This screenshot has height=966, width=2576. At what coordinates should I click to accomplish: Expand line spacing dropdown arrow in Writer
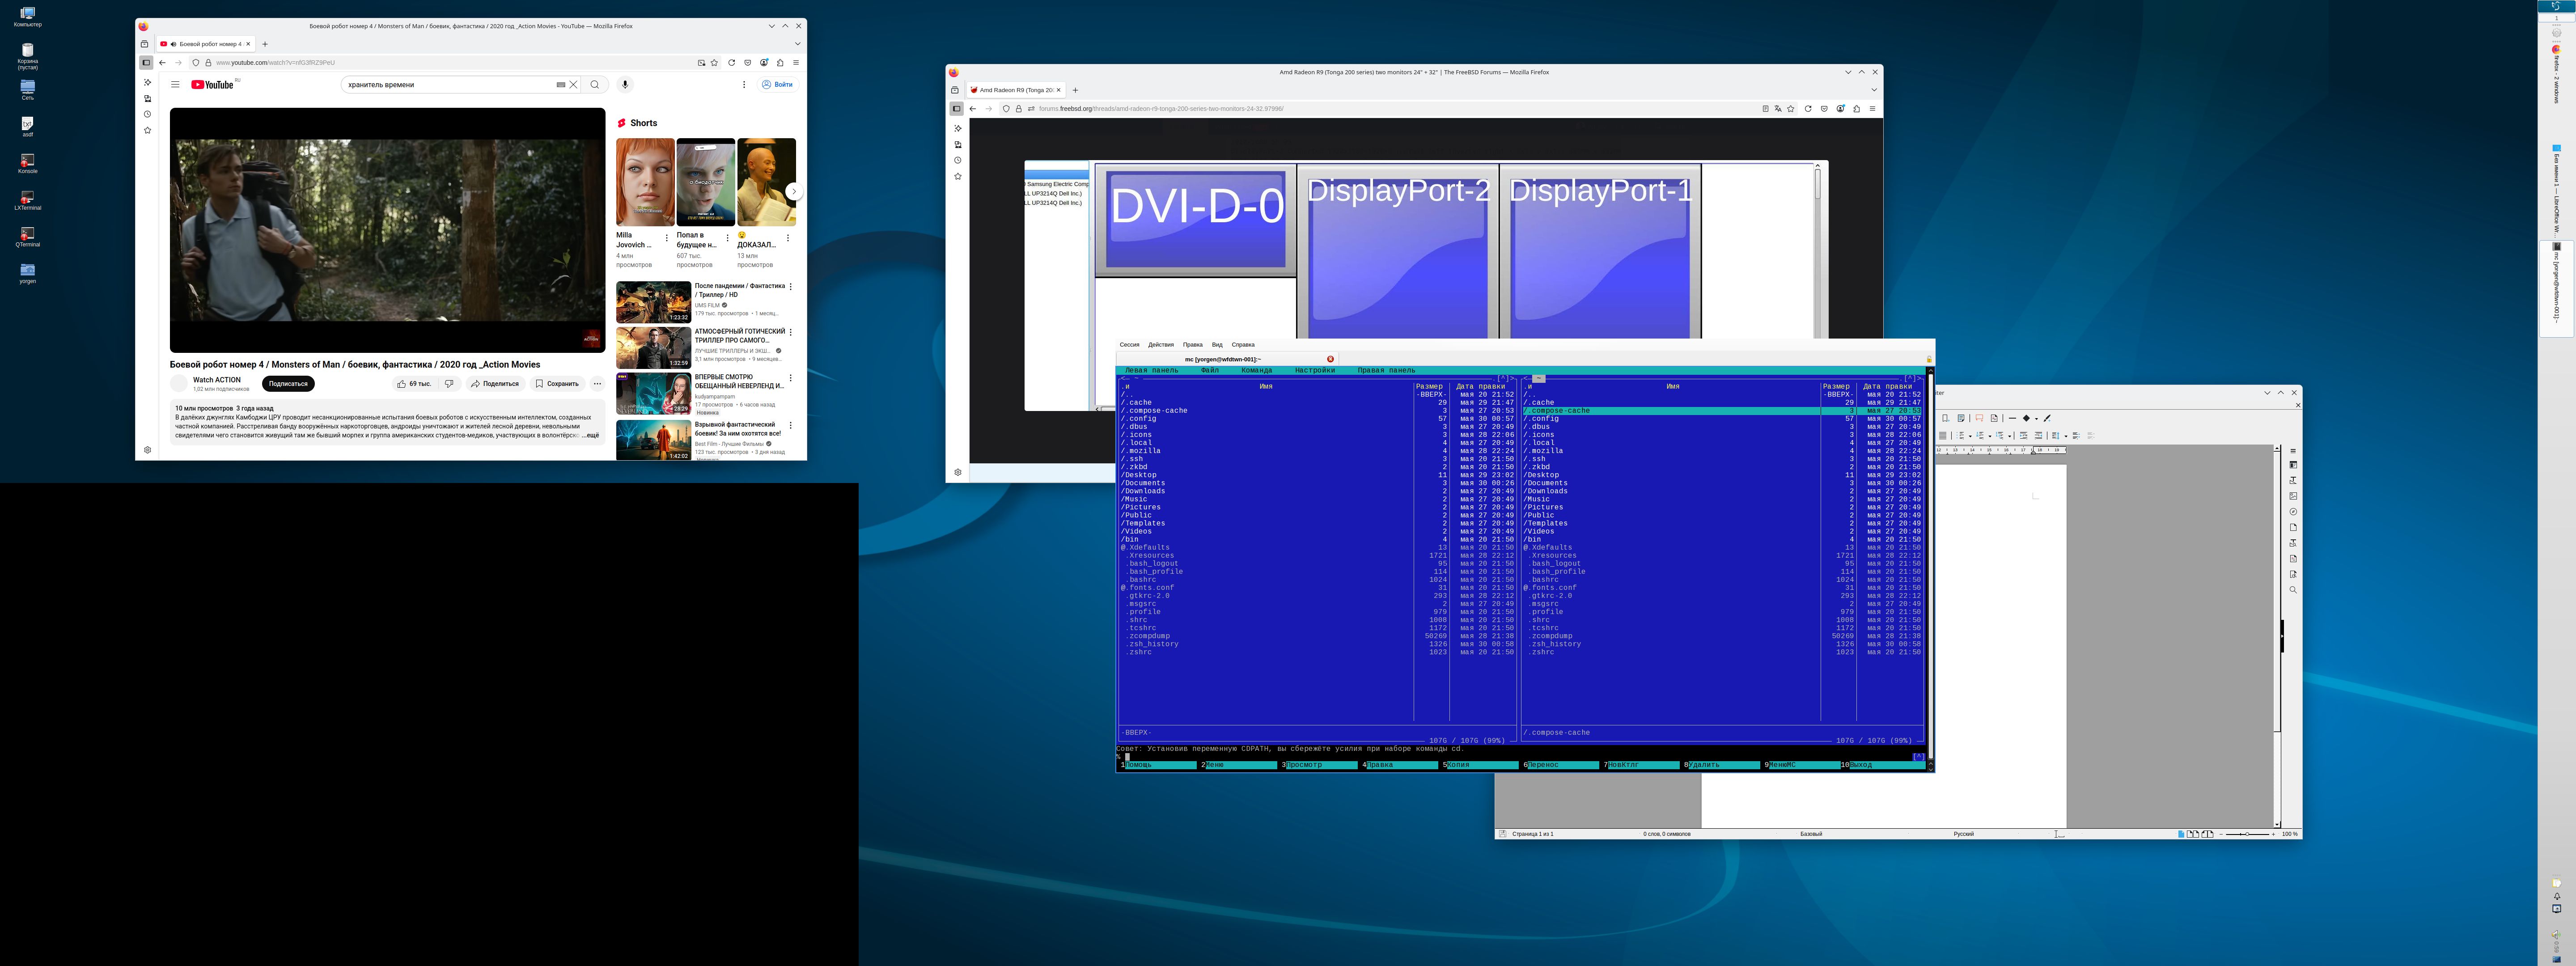2066,436
